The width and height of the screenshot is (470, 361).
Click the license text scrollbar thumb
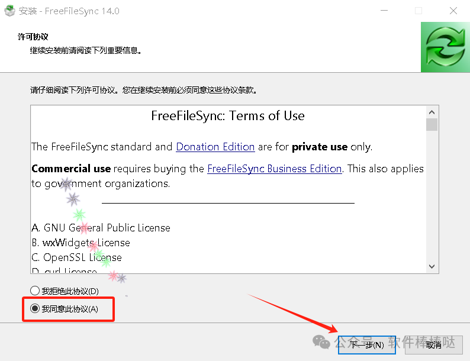tap(432, 125)
